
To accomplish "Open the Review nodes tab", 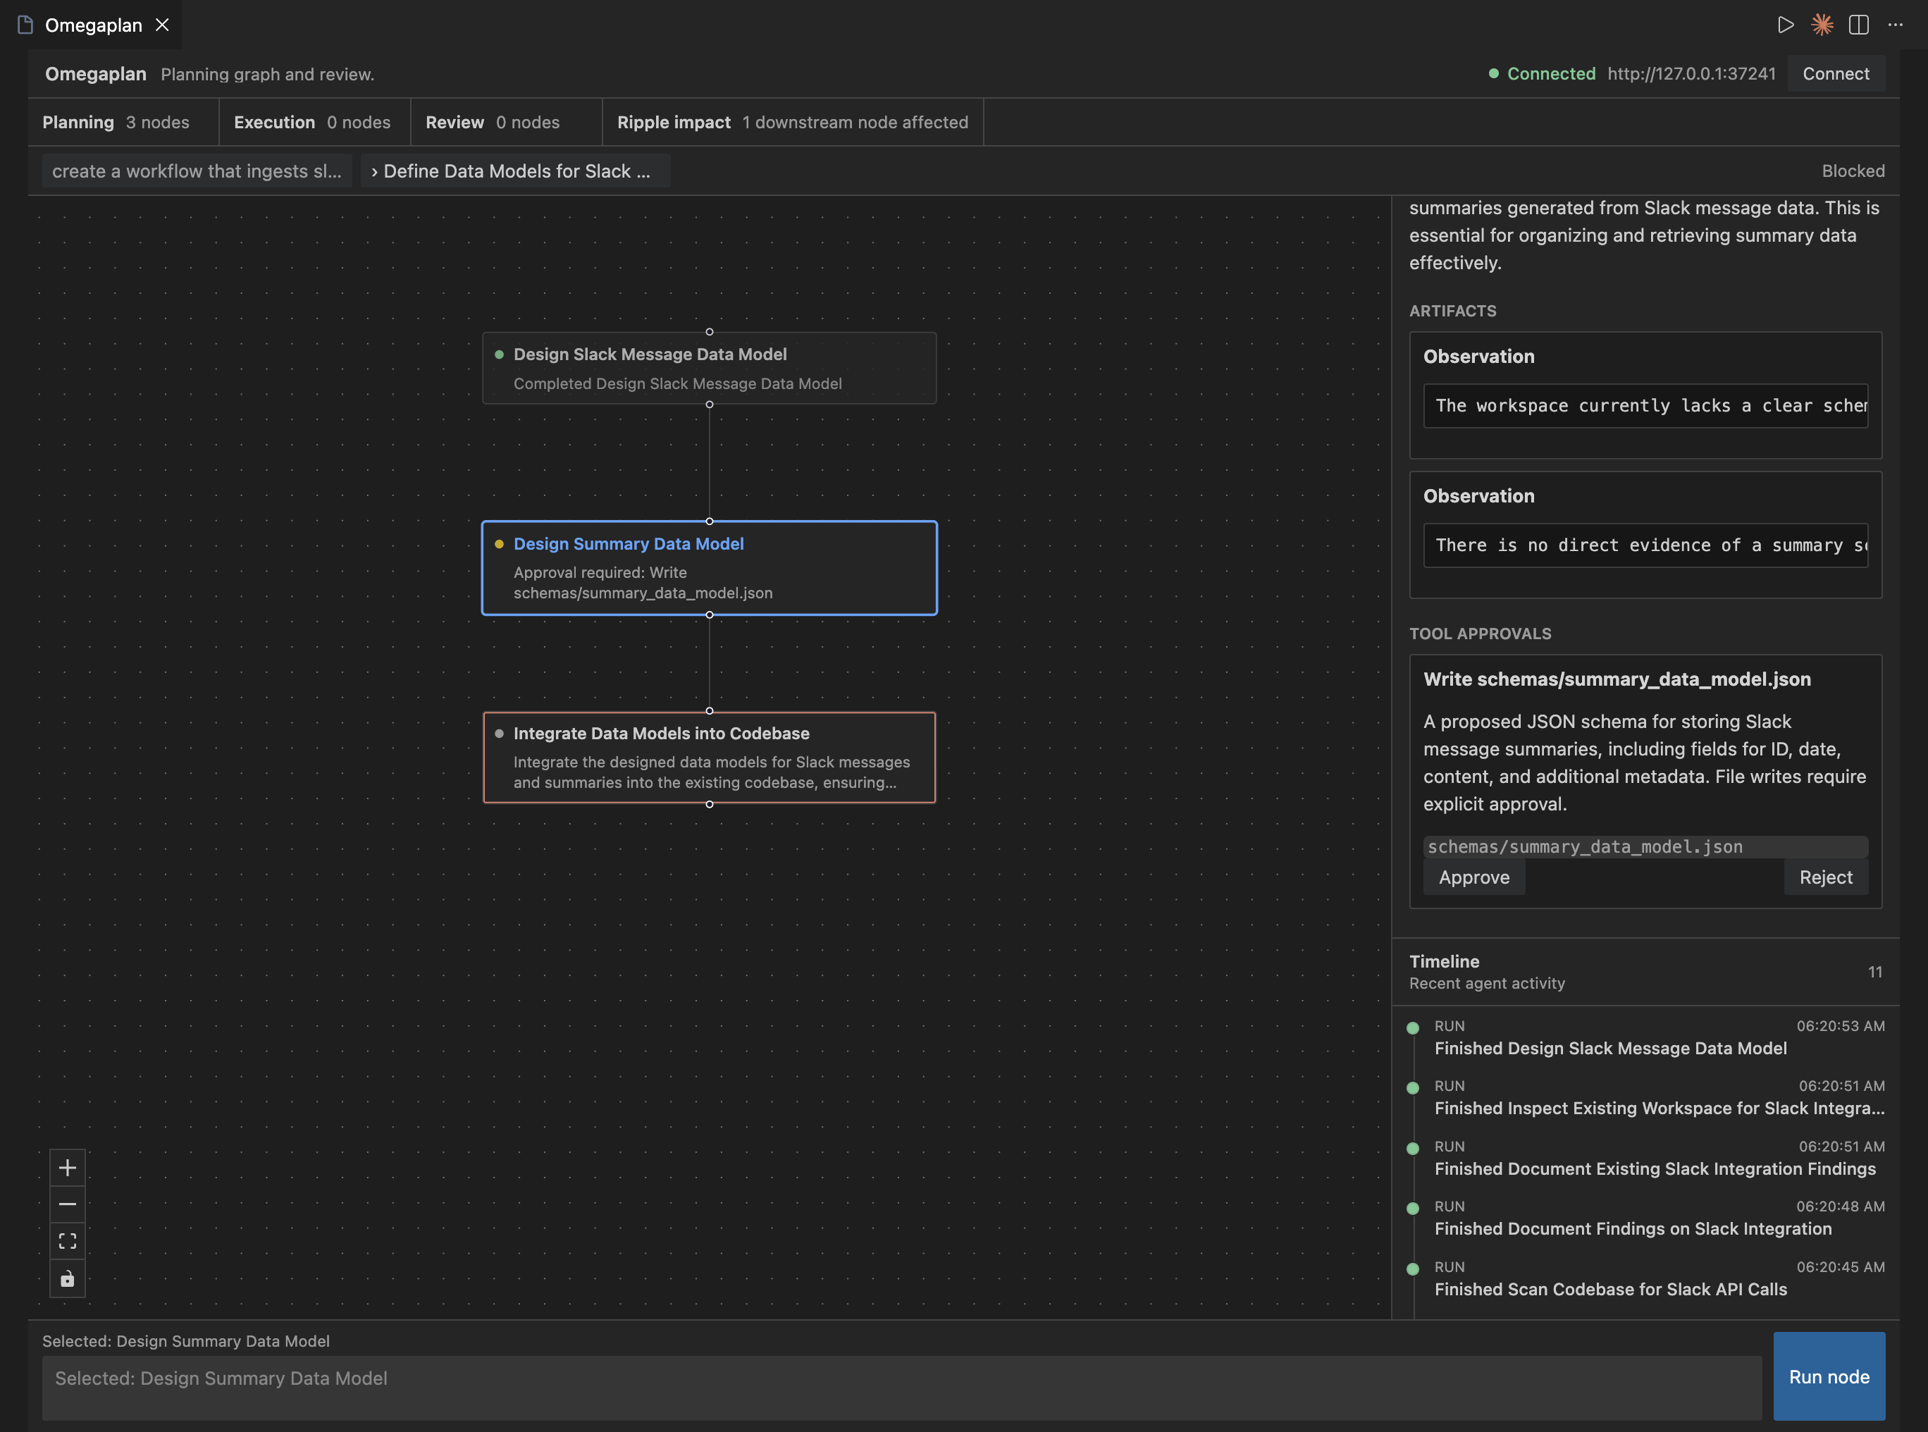I will pyautogui.click(x=492, y=122).
